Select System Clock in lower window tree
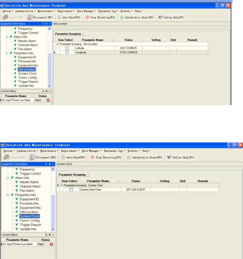This screenshot has width=243, height=259. (30, 216)
